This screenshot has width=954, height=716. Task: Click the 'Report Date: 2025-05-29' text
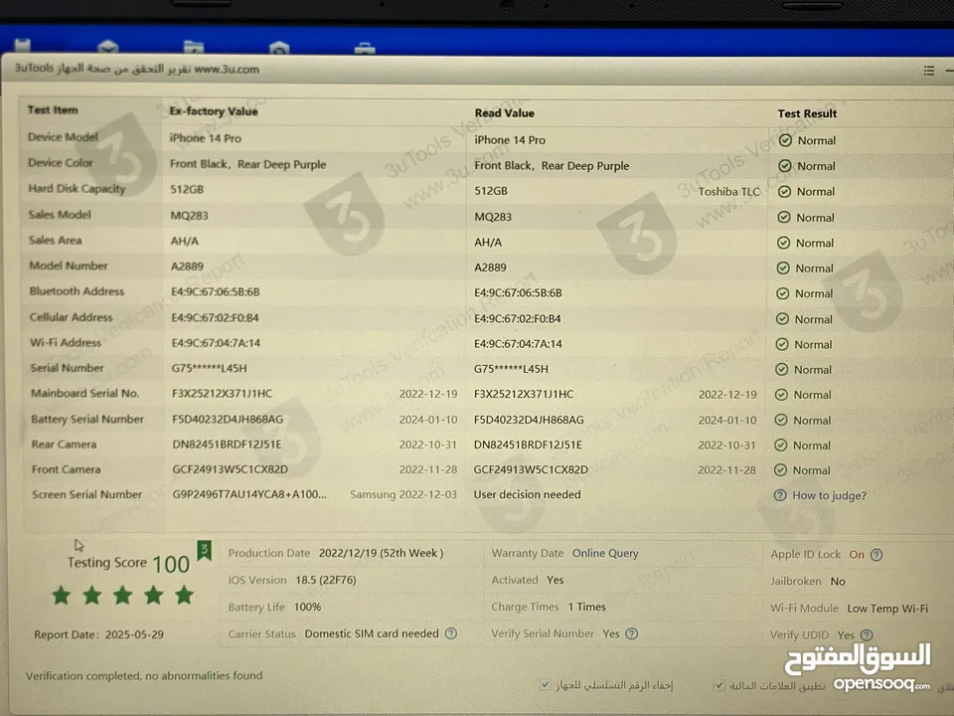[x=98, y=634]
